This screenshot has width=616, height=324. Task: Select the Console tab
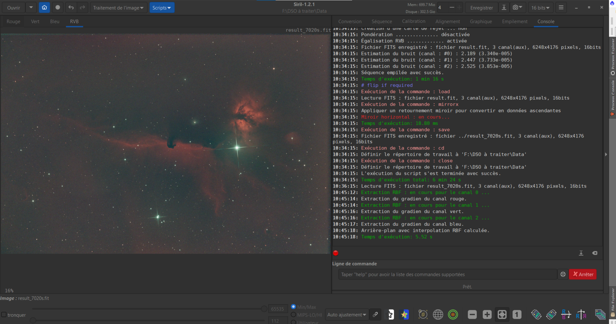(546, 21)
